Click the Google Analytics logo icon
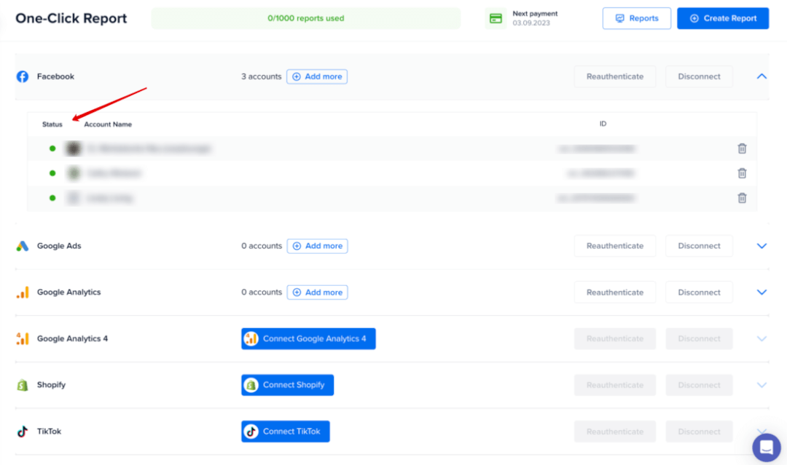This screenshot has height=465, width=787. coord(23,293)
